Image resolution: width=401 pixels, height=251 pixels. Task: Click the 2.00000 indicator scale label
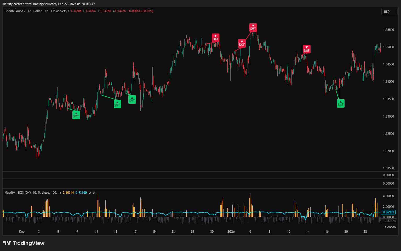pyautogui.click(x=388, y=207)
